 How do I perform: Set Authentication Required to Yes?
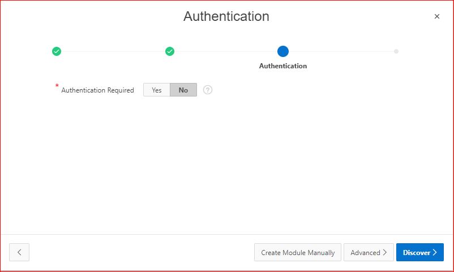[x=157, y=90]
